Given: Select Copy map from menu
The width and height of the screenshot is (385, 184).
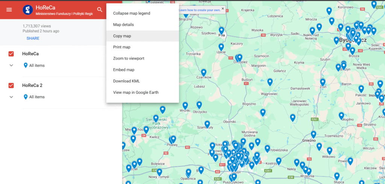Looking at the screenshot, I should point(122,36).
